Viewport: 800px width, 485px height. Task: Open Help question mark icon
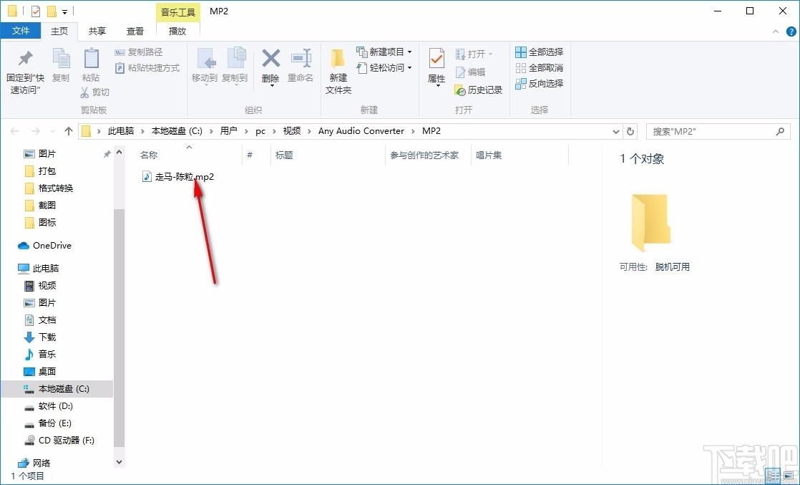coord(791,32)
